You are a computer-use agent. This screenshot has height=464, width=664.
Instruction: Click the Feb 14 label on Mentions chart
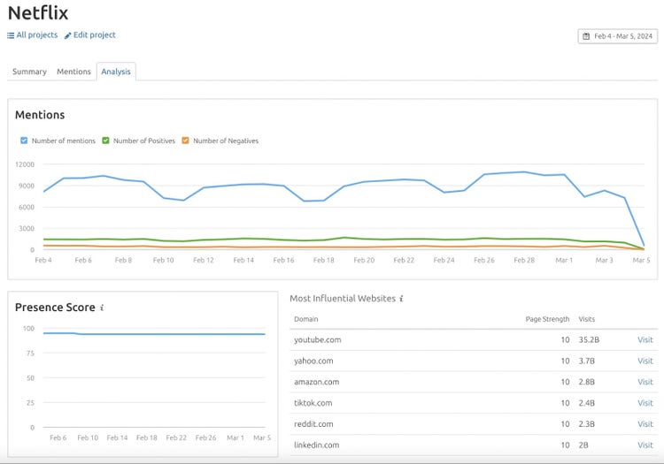tap(243, 261)
